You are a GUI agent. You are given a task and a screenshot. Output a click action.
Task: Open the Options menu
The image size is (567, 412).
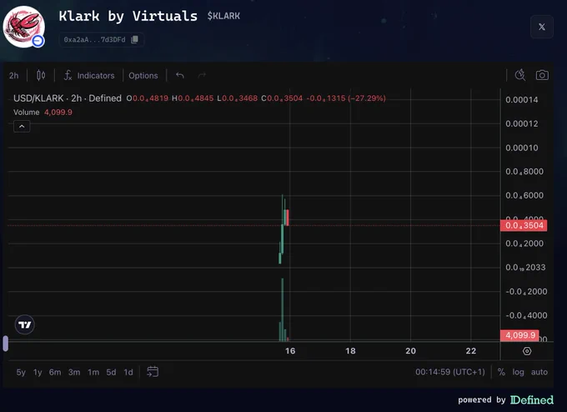(x=143, y=76)
